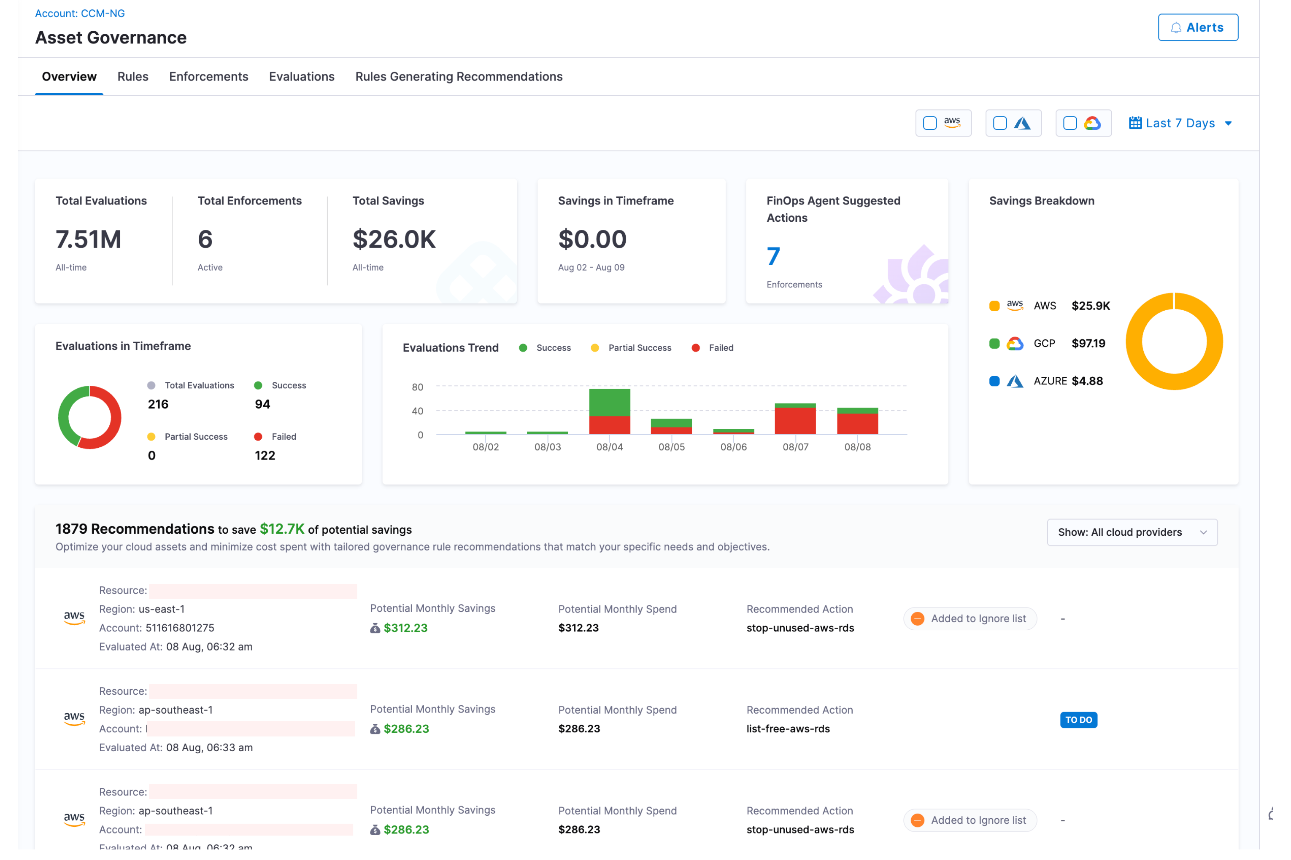
Task: Click the 08/04 bar in Evaluations Trend
Action: 609,411
